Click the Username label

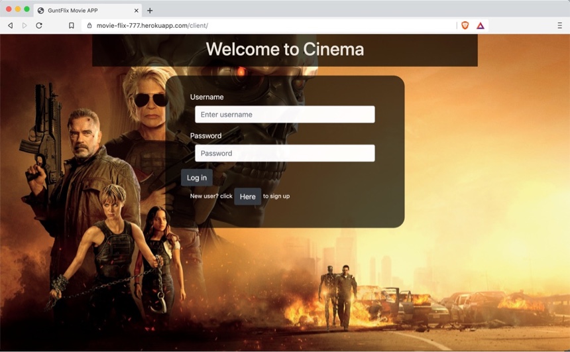pyautogui.click(x=207, y=97)
